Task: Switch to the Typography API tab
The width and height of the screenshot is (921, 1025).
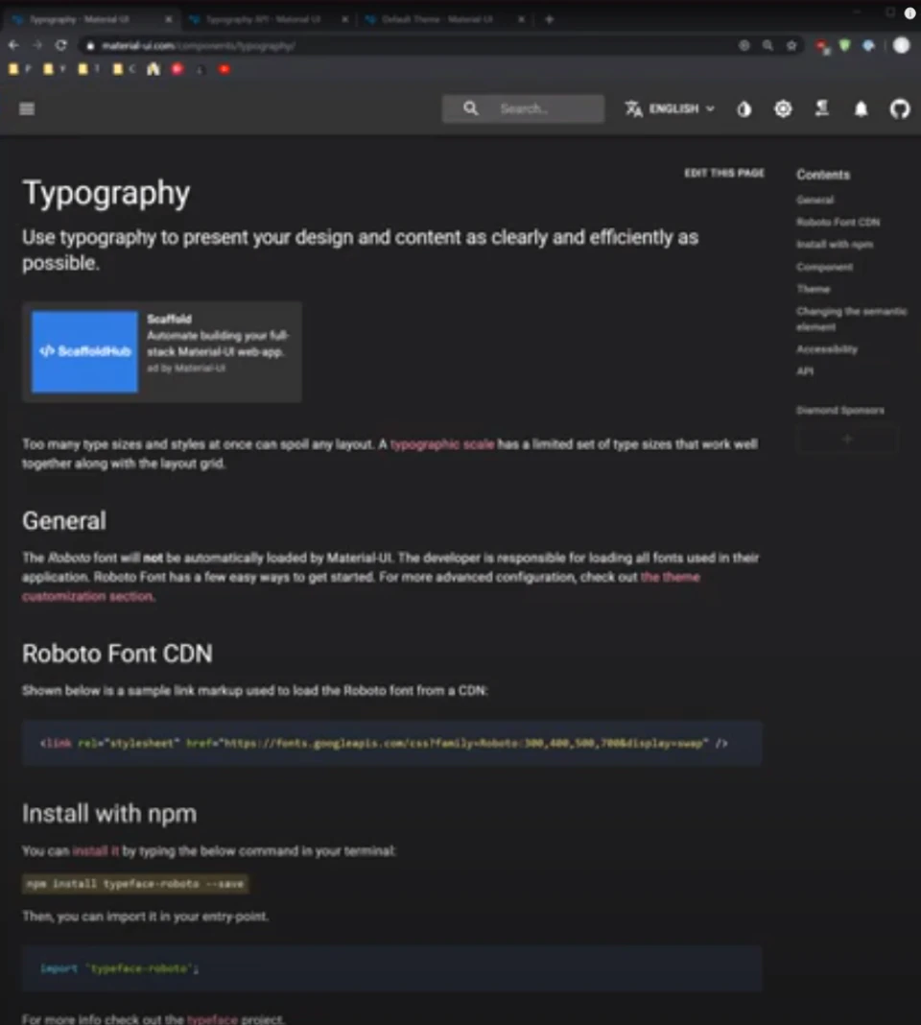Action: point(267,19)
